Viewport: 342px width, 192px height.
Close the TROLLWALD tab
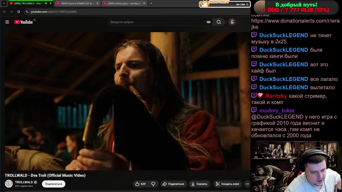click(x=50, y=3)
